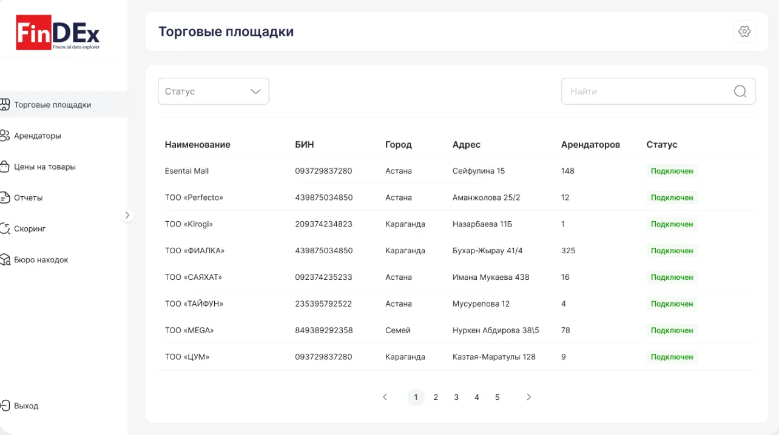Click the Арендаторы sidebar icon

coord(5,136)
